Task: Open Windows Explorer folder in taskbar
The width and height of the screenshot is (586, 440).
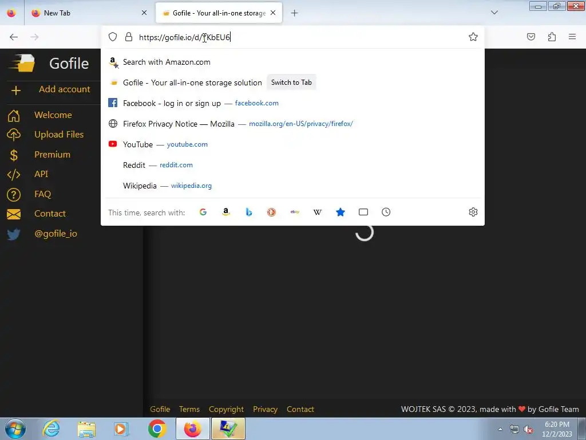Action: (x=86, y=429)
